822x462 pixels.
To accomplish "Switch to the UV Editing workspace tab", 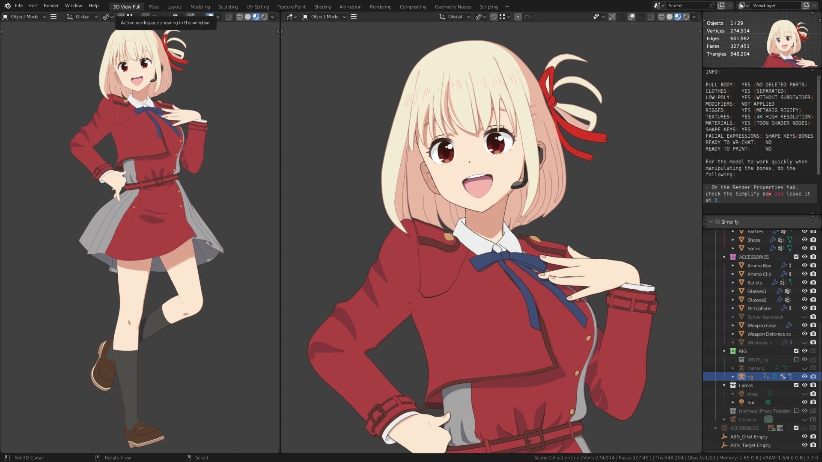I will [258, 6].
